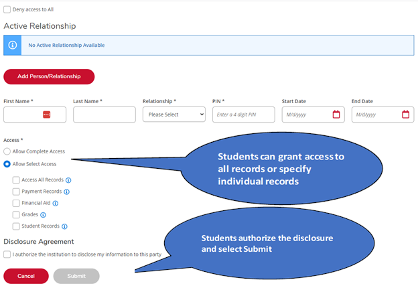The image size is (418, 294).
Task: Tick the Financial Aid checkbox
Action: (16, 203)
